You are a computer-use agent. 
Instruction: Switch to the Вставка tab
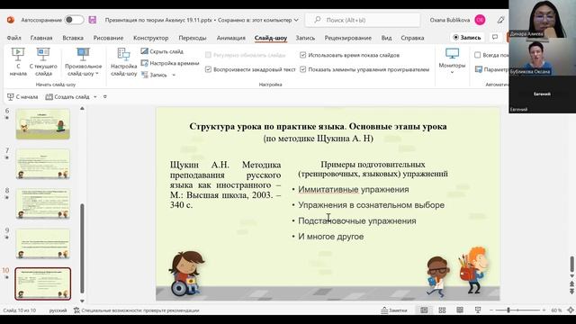(73, 38)
